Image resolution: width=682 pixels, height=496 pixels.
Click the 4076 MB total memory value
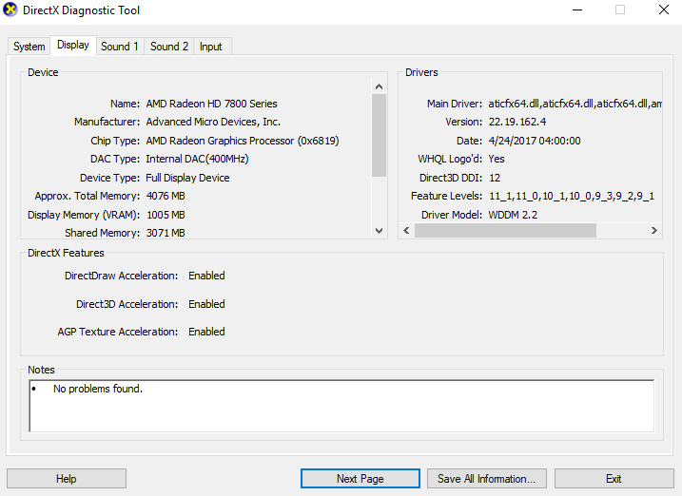(166, 196)
